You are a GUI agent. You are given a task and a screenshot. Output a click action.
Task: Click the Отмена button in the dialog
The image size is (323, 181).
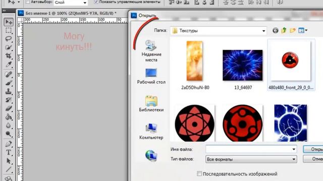[313, 159]
